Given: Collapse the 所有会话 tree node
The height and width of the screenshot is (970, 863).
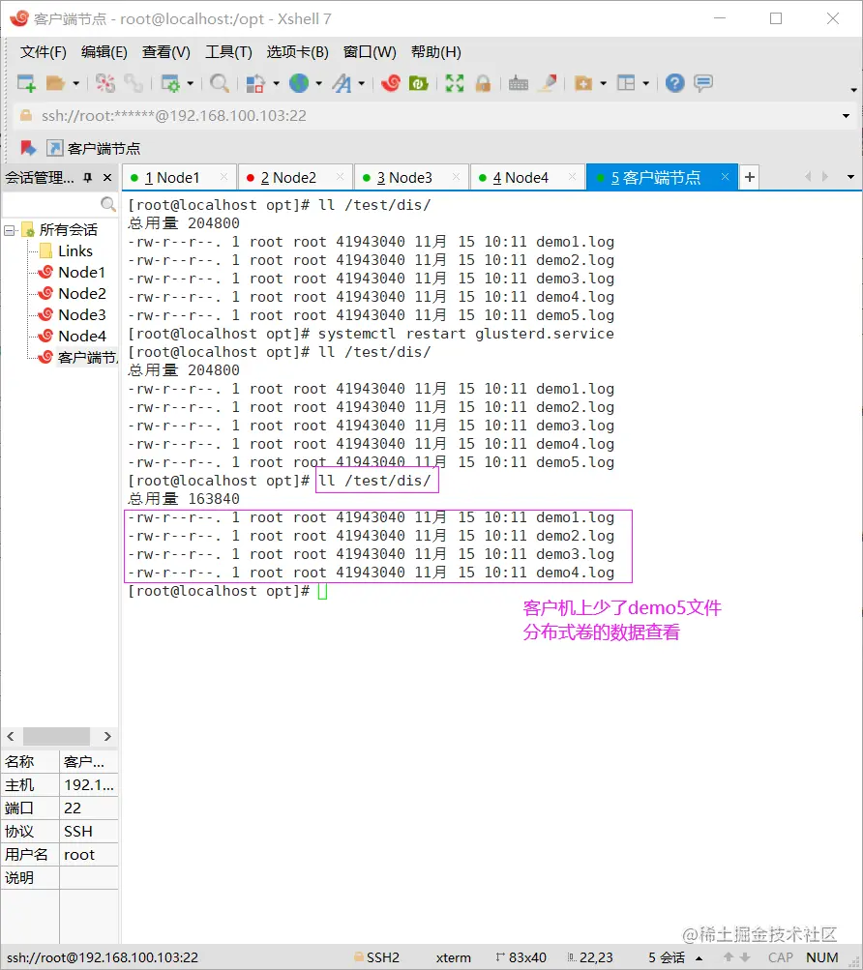Looking at the screenshot, I should point(10,230).
